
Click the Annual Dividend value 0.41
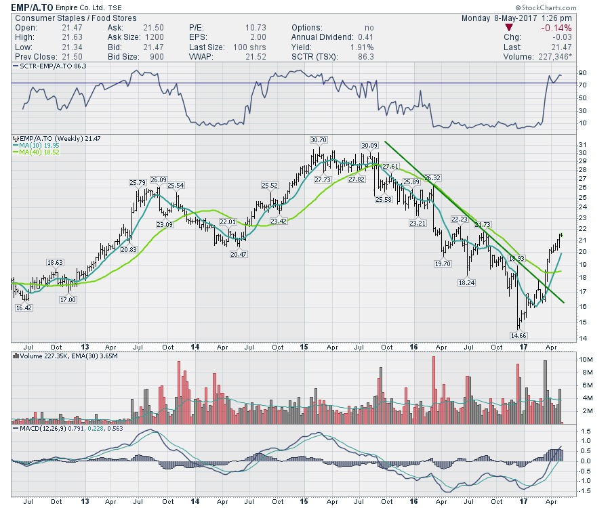click(365, 37)
